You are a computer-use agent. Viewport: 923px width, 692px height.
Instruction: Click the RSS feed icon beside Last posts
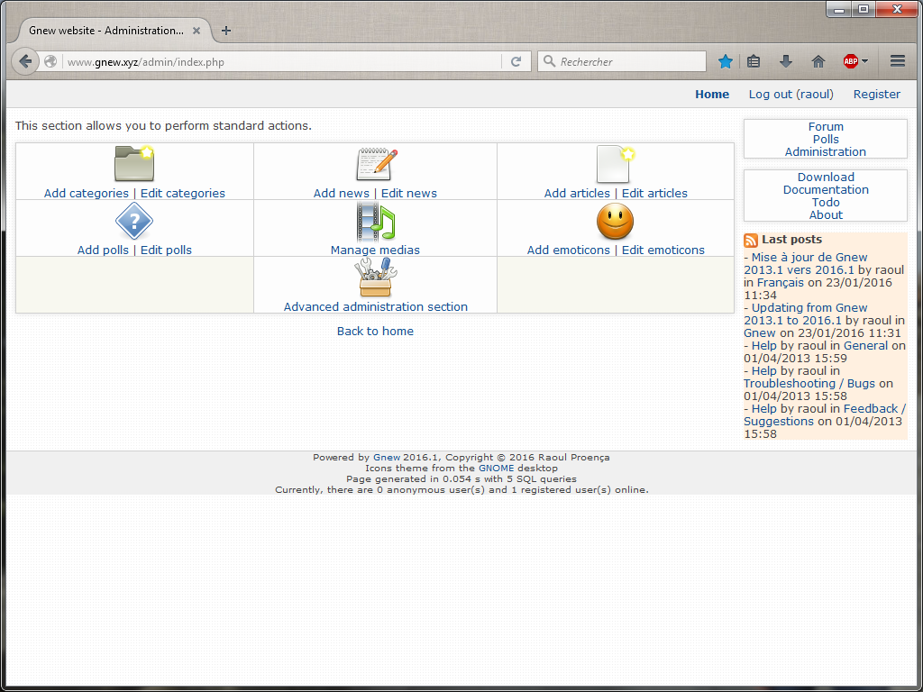pyautogui.click(x=750, y=241)
